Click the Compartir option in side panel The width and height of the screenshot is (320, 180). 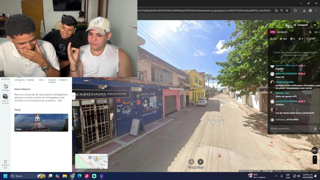[63, 80]
